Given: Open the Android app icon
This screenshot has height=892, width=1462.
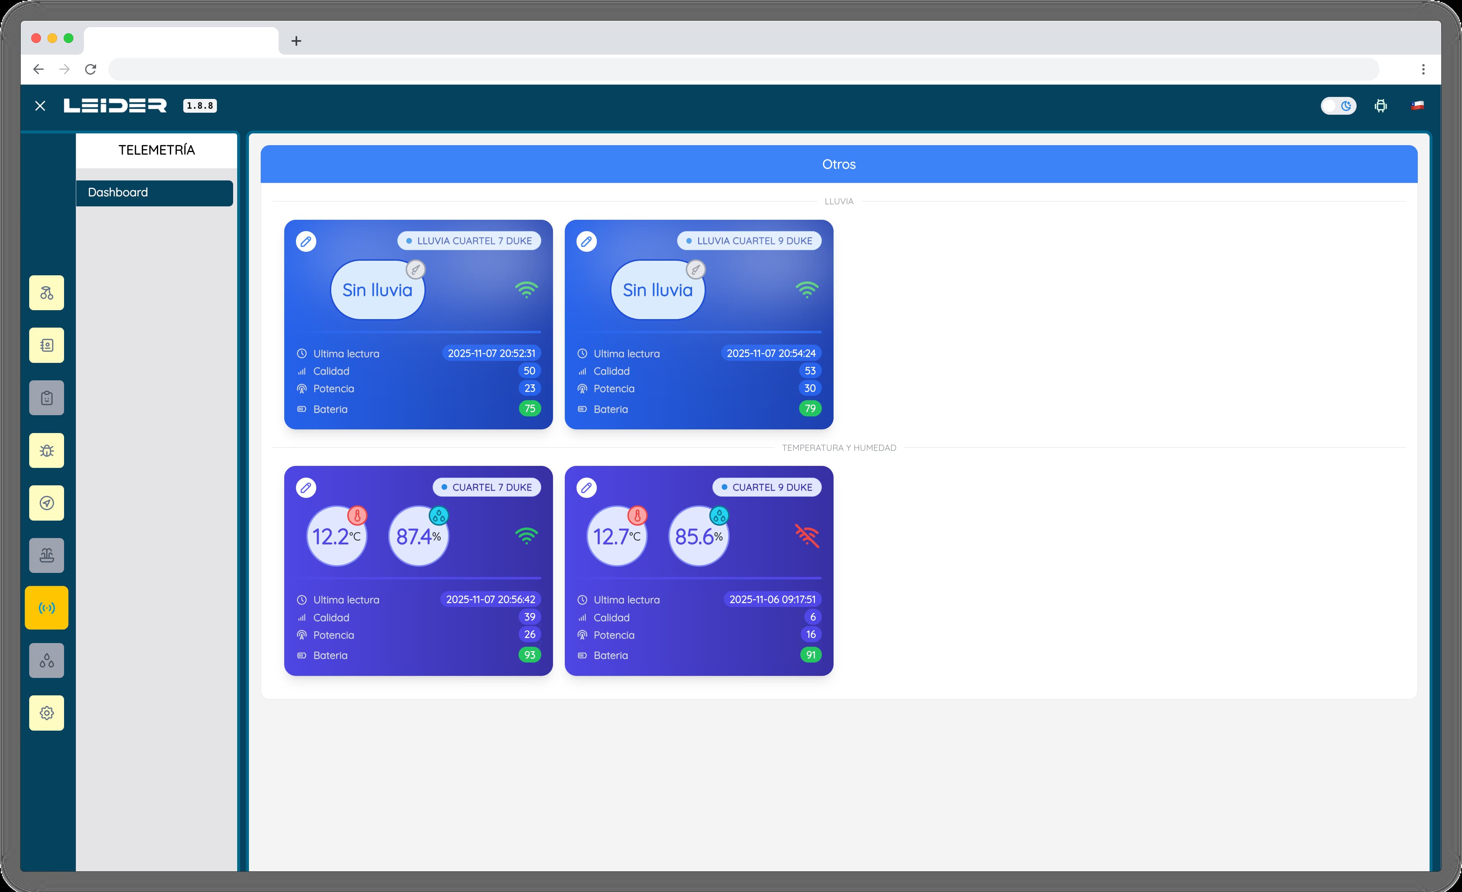Looking at the screenshot, I should point(1381,106).
